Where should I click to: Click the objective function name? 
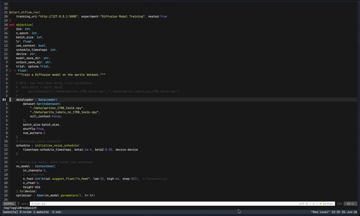click(x=24, y=25)
